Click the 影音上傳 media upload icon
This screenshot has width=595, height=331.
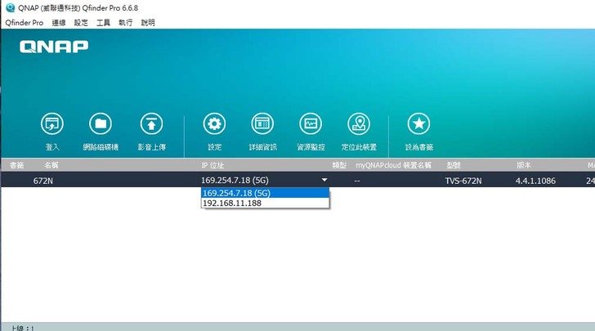(151, 123)
